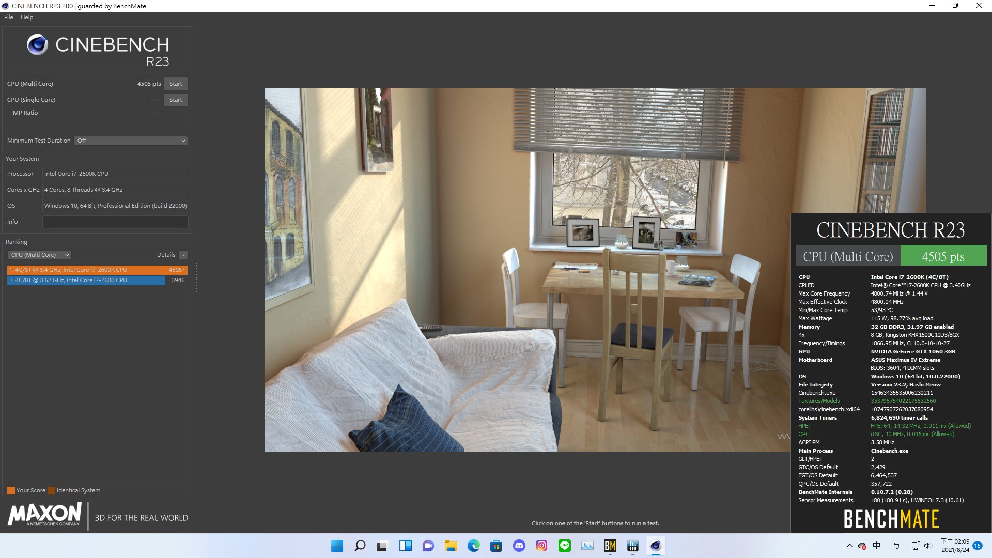Screen dimensions: 992x558
Task: Click the Cores x GHz field
Action: (115, 190)
